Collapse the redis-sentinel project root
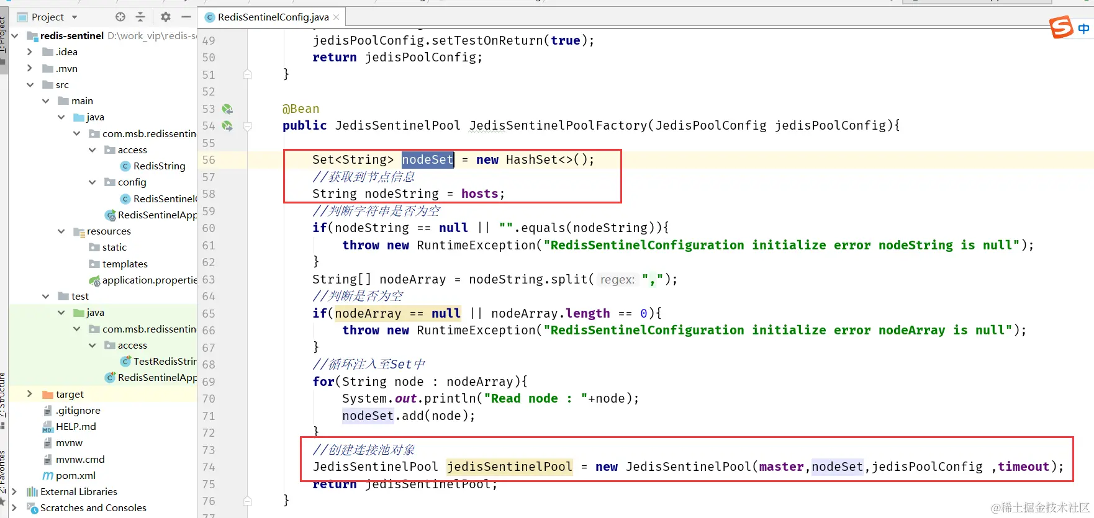Image resolution: width=1094 pixels, height=518 pixels. coord(14,36)
